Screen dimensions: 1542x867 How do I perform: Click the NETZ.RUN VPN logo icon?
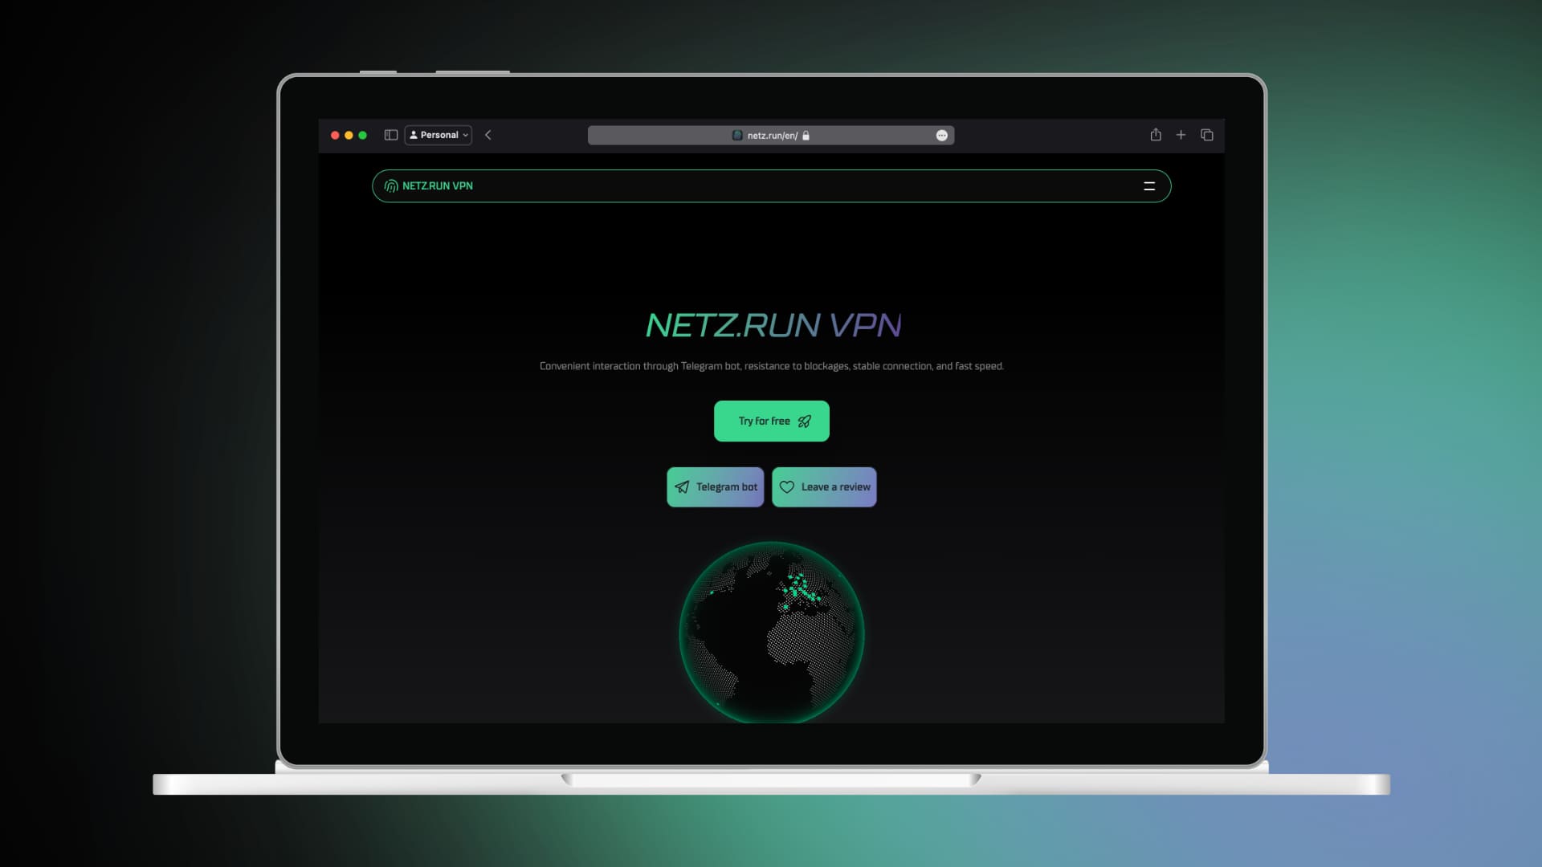(391, 185)
